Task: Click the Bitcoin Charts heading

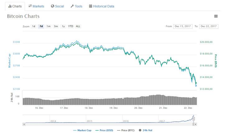Action: (23, 16)
